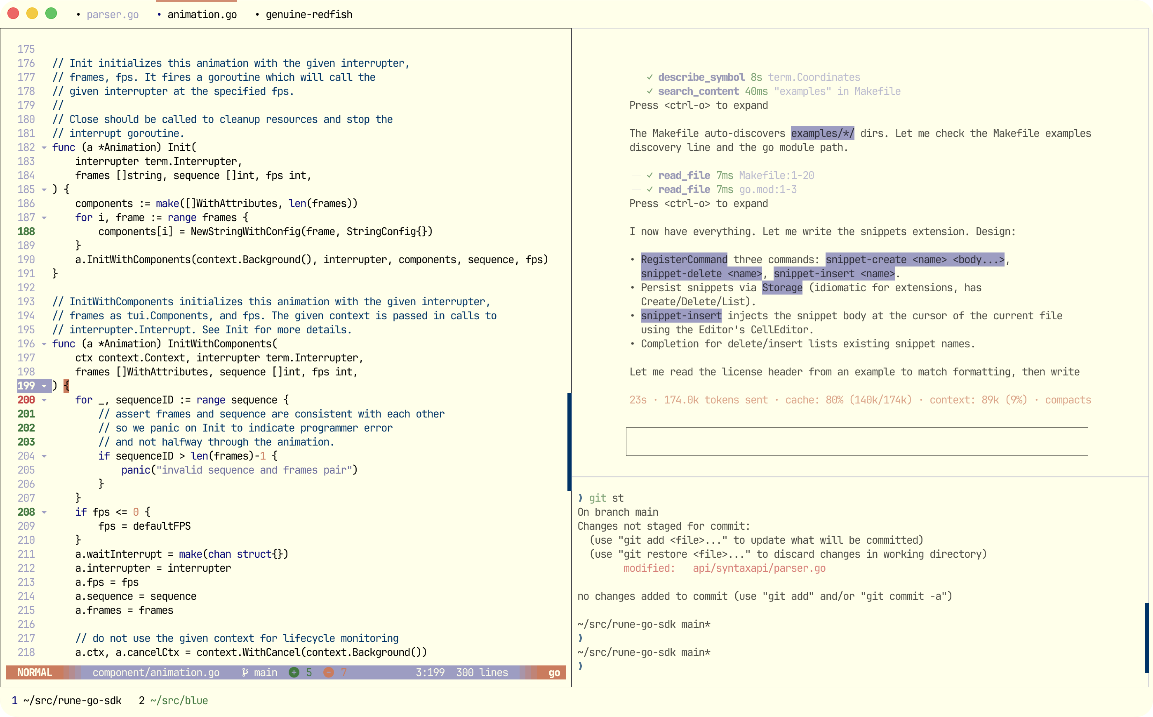Click the orange removed-lines icon in statusline
Viewport: 1153px width, 717px height.
[x=328, y=672]
